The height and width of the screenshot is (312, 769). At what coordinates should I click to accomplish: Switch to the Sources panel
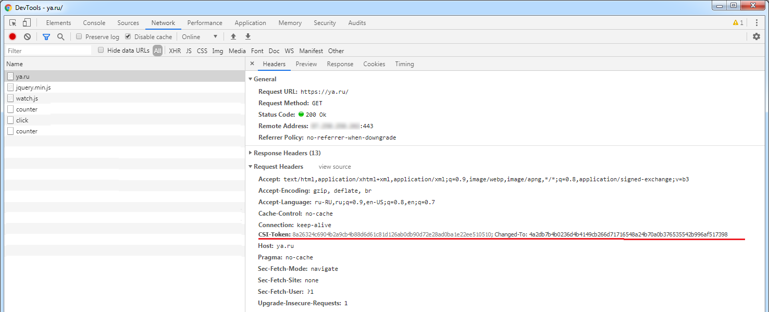[128, 23]
